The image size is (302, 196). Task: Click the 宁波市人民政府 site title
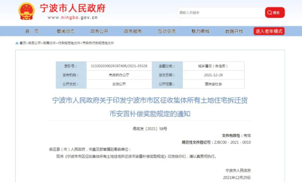[x=73, y=8]
